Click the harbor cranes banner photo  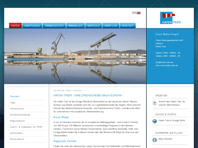pyautogui.click(x=75, y=56)
